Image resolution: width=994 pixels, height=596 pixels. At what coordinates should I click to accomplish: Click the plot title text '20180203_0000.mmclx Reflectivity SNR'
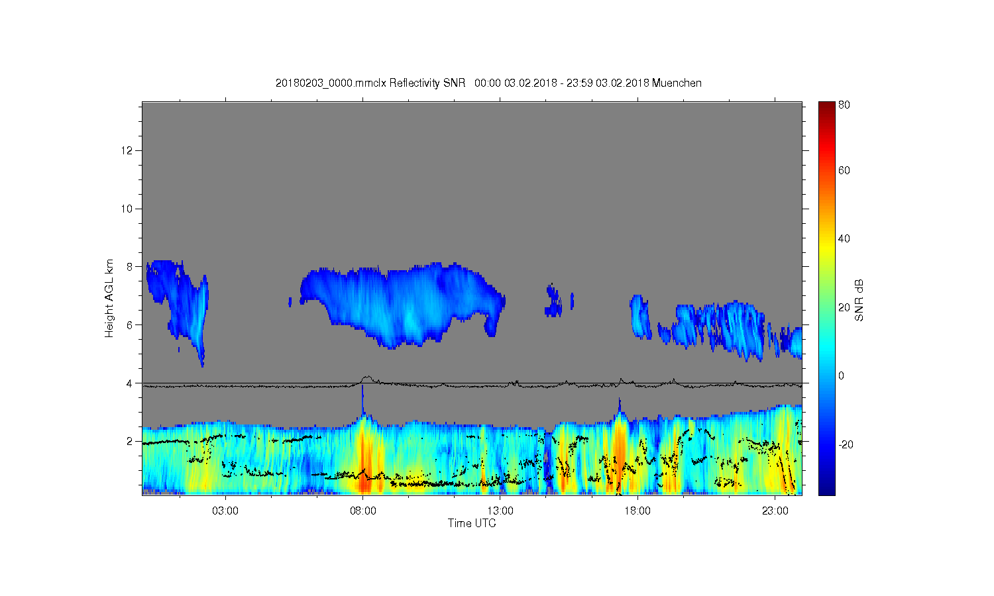coord(371,83)
